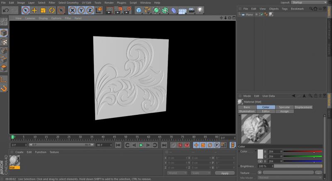Screen dimensions: 332x181
Task: Click the Apply button in coordinates
Action: coord(225,173)
